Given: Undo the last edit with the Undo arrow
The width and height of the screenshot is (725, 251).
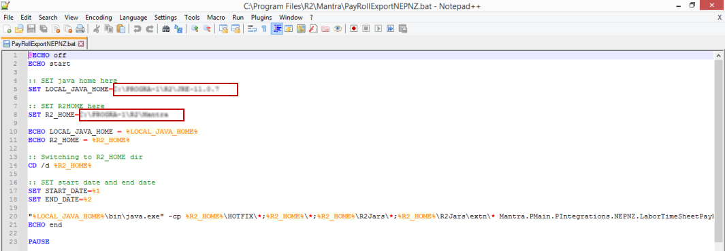Looking at the screenshot, I should 138,29.
